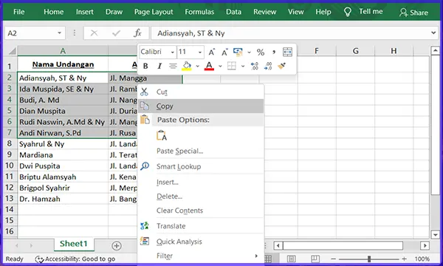Open accounting format dropdown arrow

(249, 52)
